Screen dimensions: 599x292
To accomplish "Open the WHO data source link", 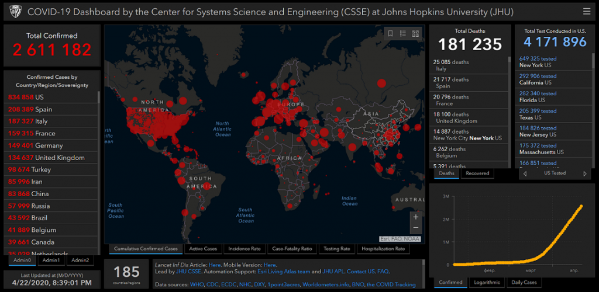I will pos(197,285).
